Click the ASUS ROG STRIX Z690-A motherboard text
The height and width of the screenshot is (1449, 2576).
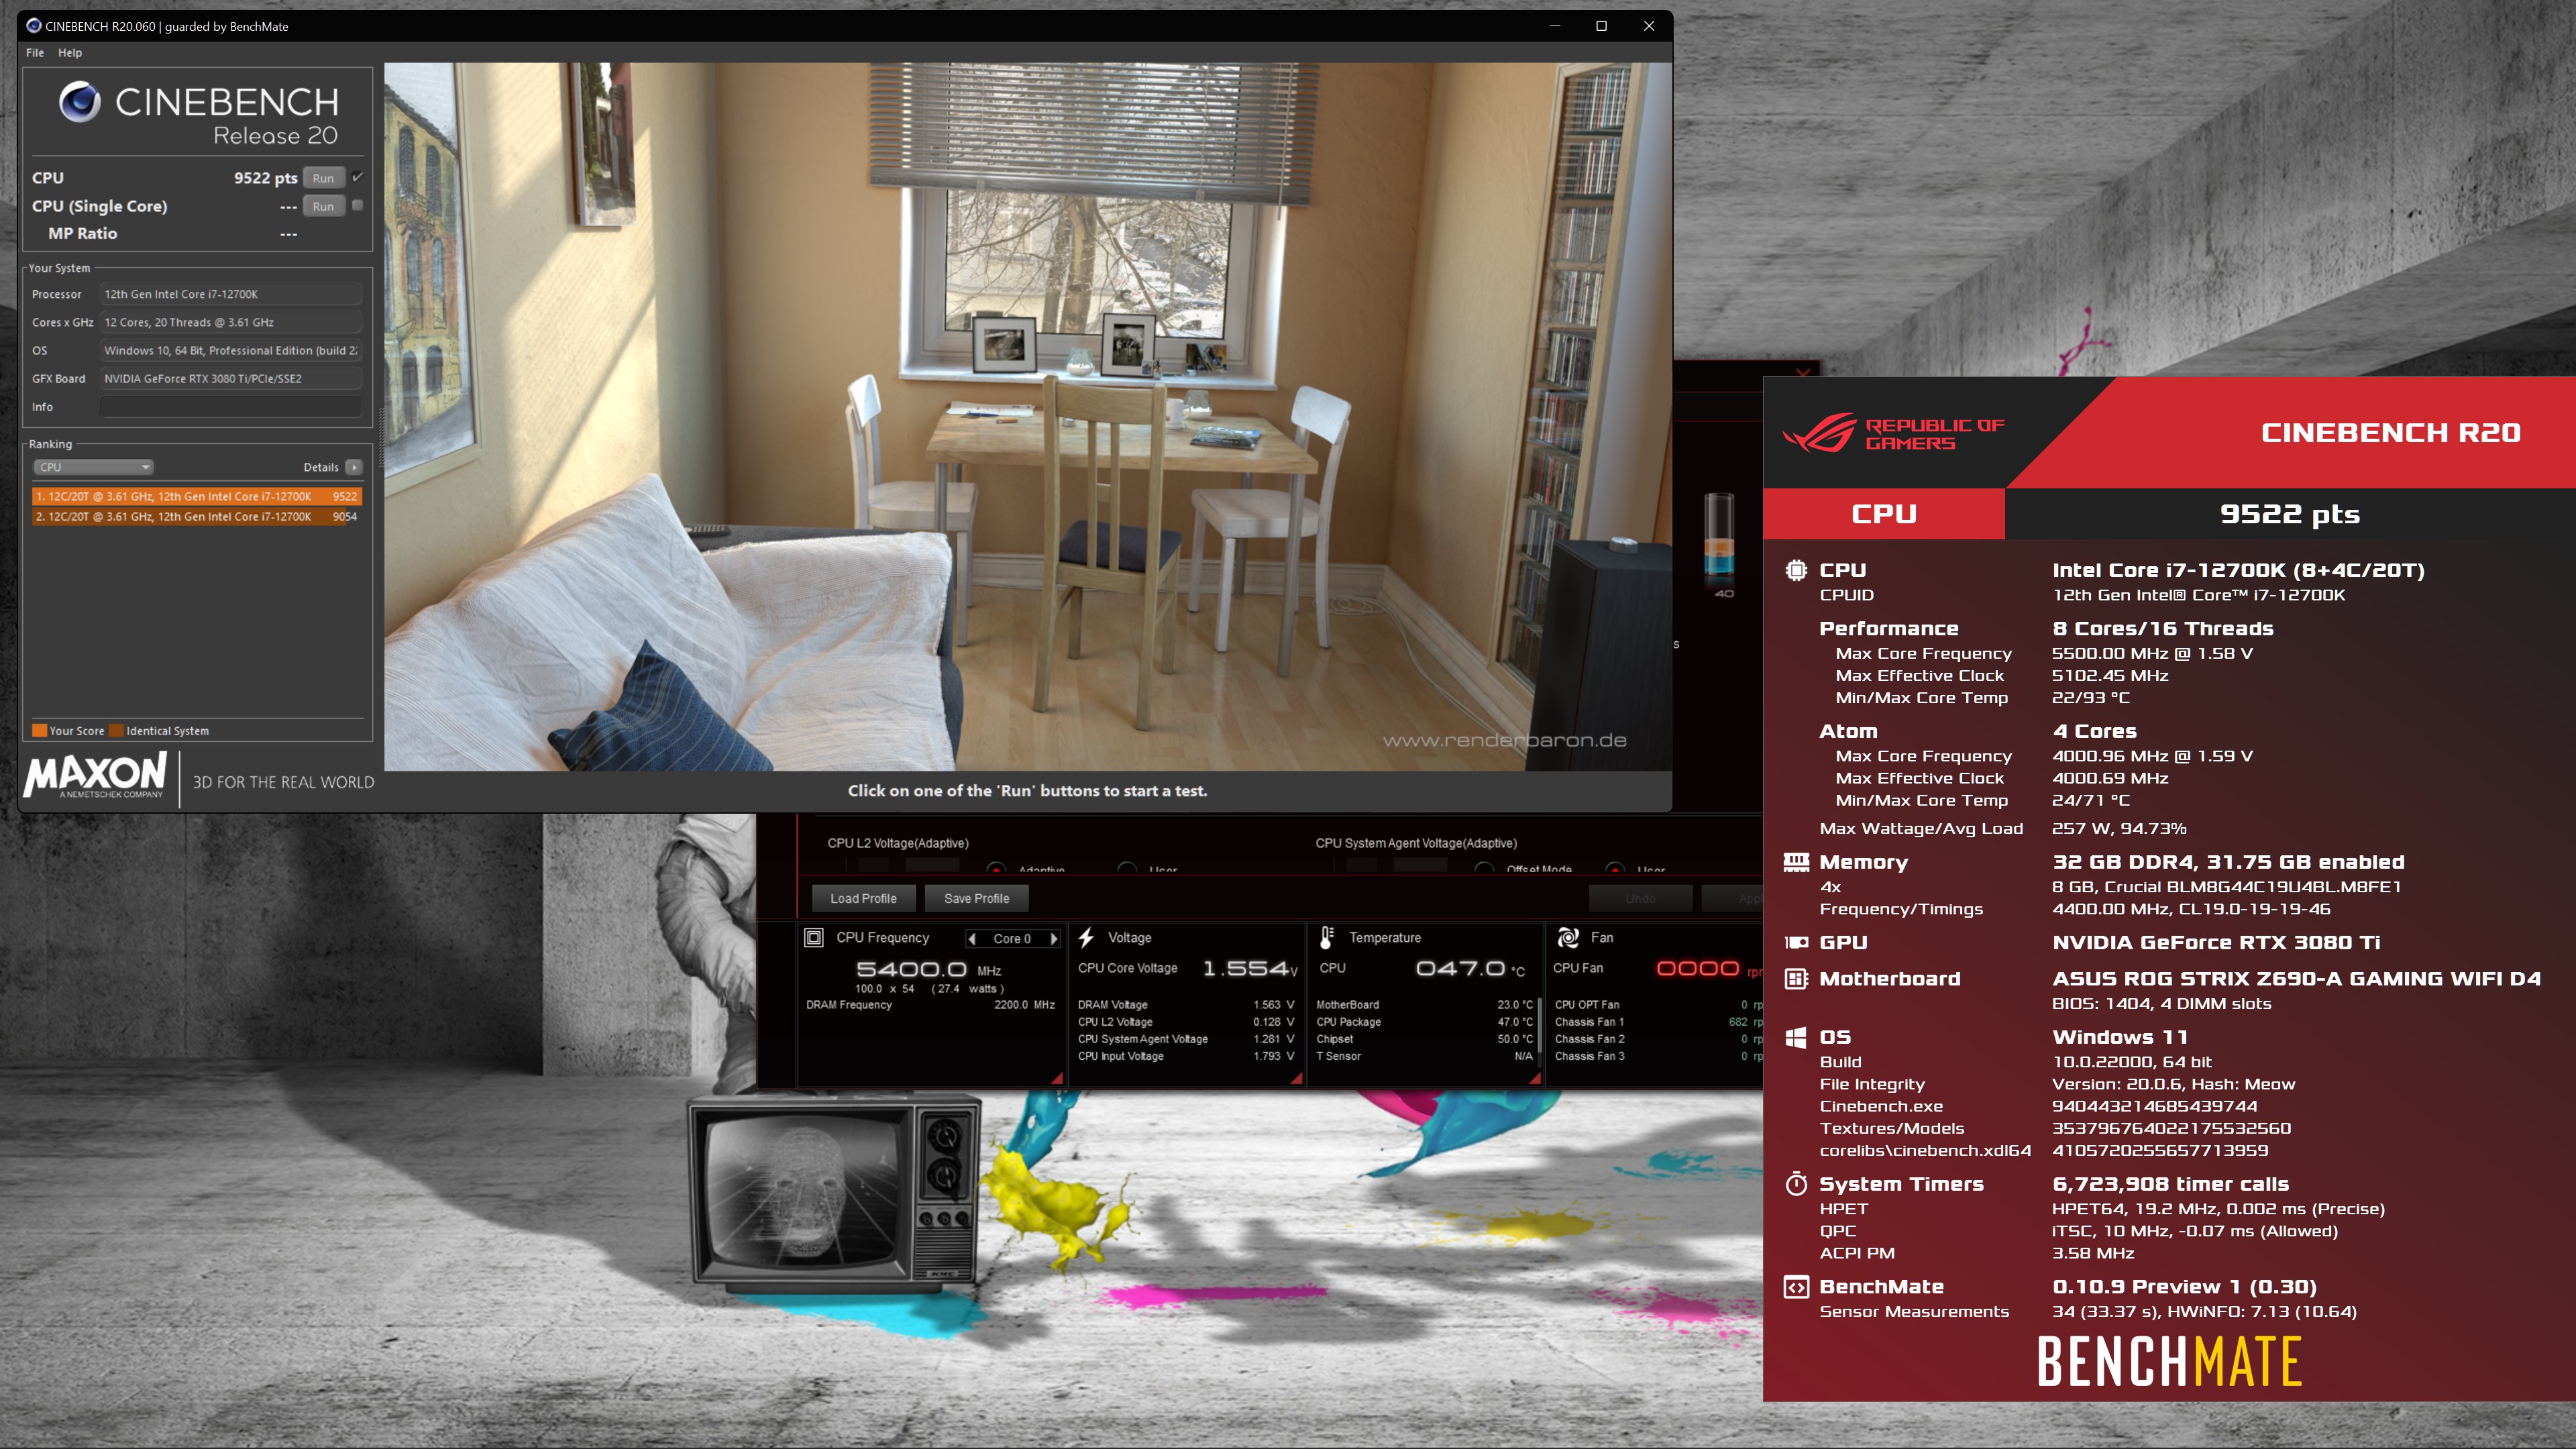(2296, 978)
